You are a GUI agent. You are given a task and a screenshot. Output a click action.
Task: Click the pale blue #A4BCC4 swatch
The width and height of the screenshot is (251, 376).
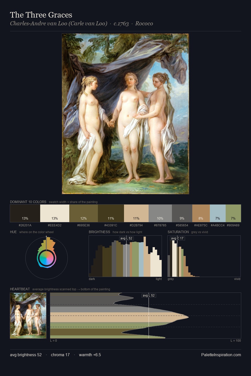(x=218, y=213)
